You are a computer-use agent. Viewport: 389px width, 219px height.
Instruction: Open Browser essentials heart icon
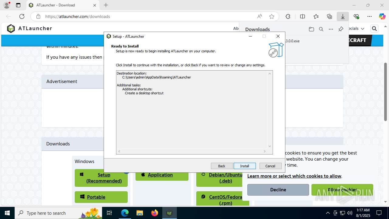pyautogui.click(x=356, y=16)
